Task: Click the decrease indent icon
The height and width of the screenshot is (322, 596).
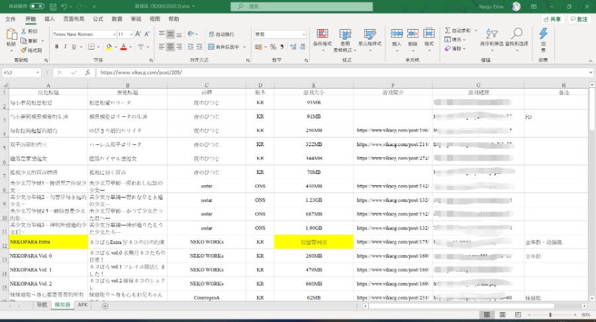Action: 190,47
